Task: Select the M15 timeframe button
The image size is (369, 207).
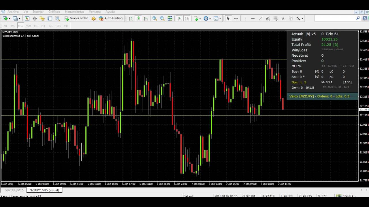Action: 20,26
